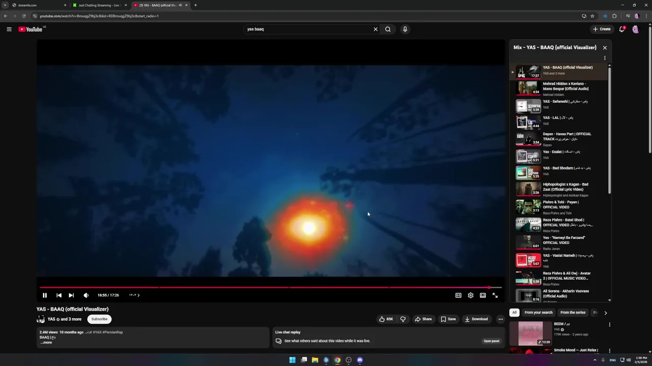Reload the page
Screen dimensions: 652x366
coord(23,16)
